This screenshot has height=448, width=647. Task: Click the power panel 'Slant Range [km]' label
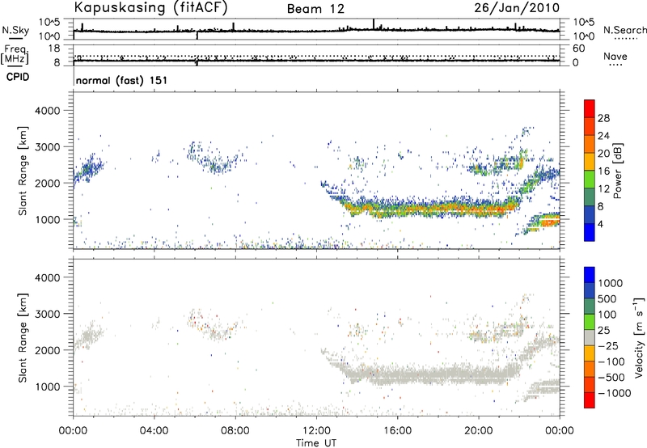23,171
